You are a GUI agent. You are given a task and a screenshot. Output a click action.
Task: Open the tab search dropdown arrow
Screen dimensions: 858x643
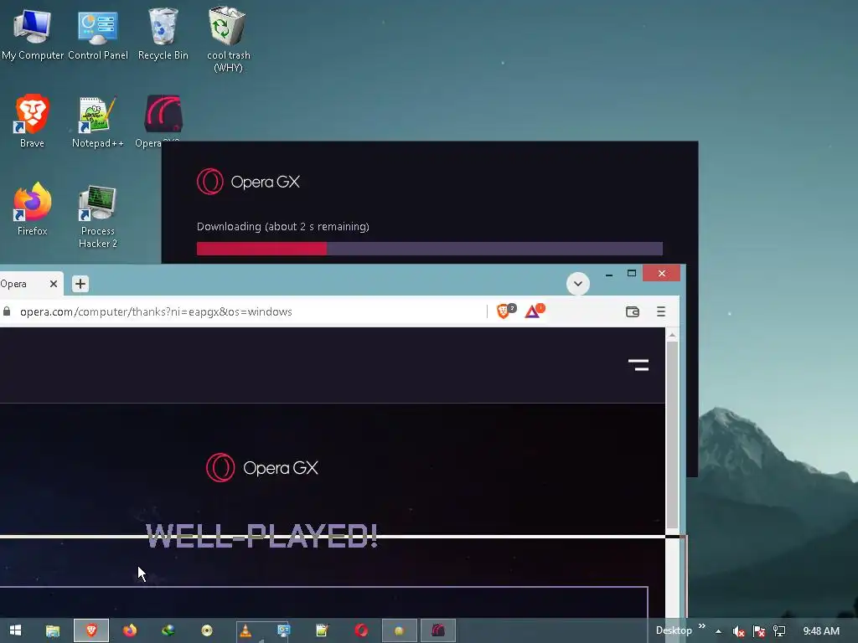[578, 283]
